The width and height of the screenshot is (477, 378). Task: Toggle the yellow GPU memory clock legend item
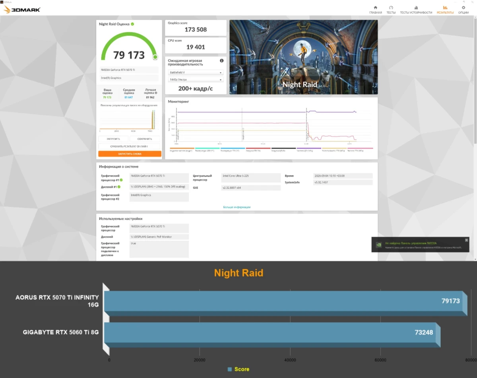point(334,150)
